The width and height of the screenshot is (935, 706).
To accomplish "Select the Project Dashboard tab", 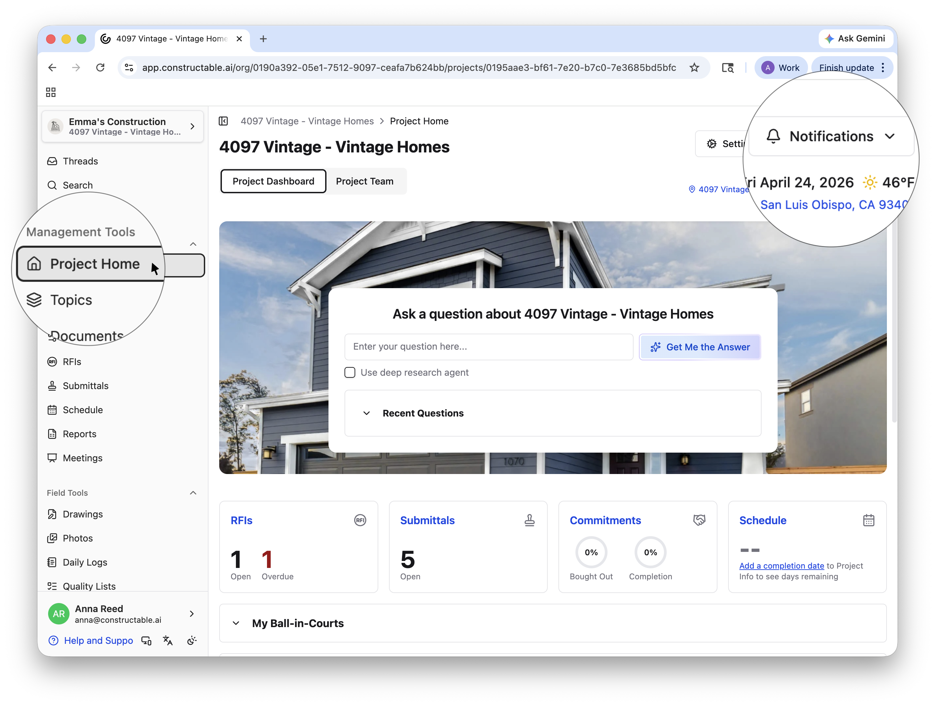I will tap(273, 182).
